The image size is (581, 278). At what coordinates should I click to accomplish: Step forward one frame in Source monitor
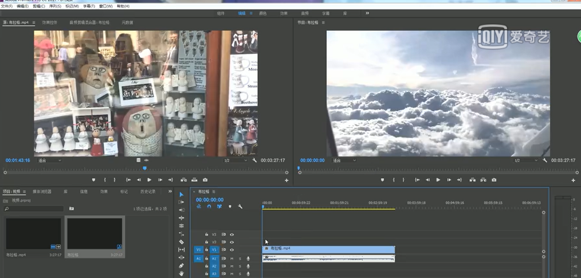point(160,180)
